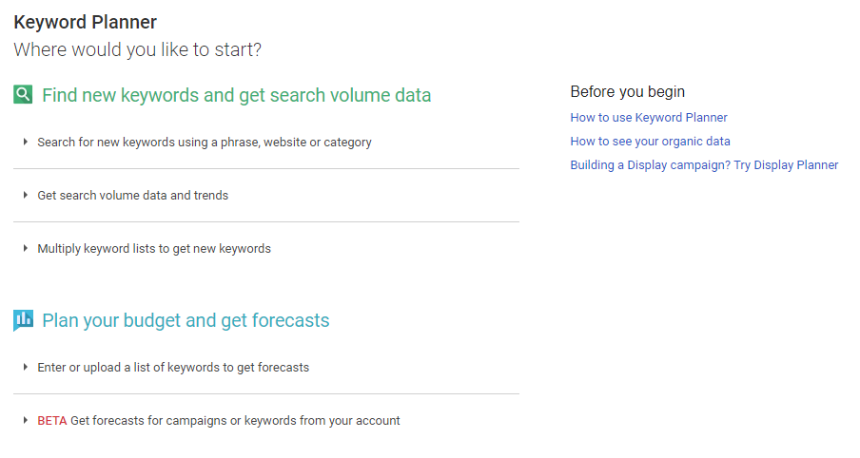Open the 'How to use Keyword Planner' link

(x=649, y=117)
